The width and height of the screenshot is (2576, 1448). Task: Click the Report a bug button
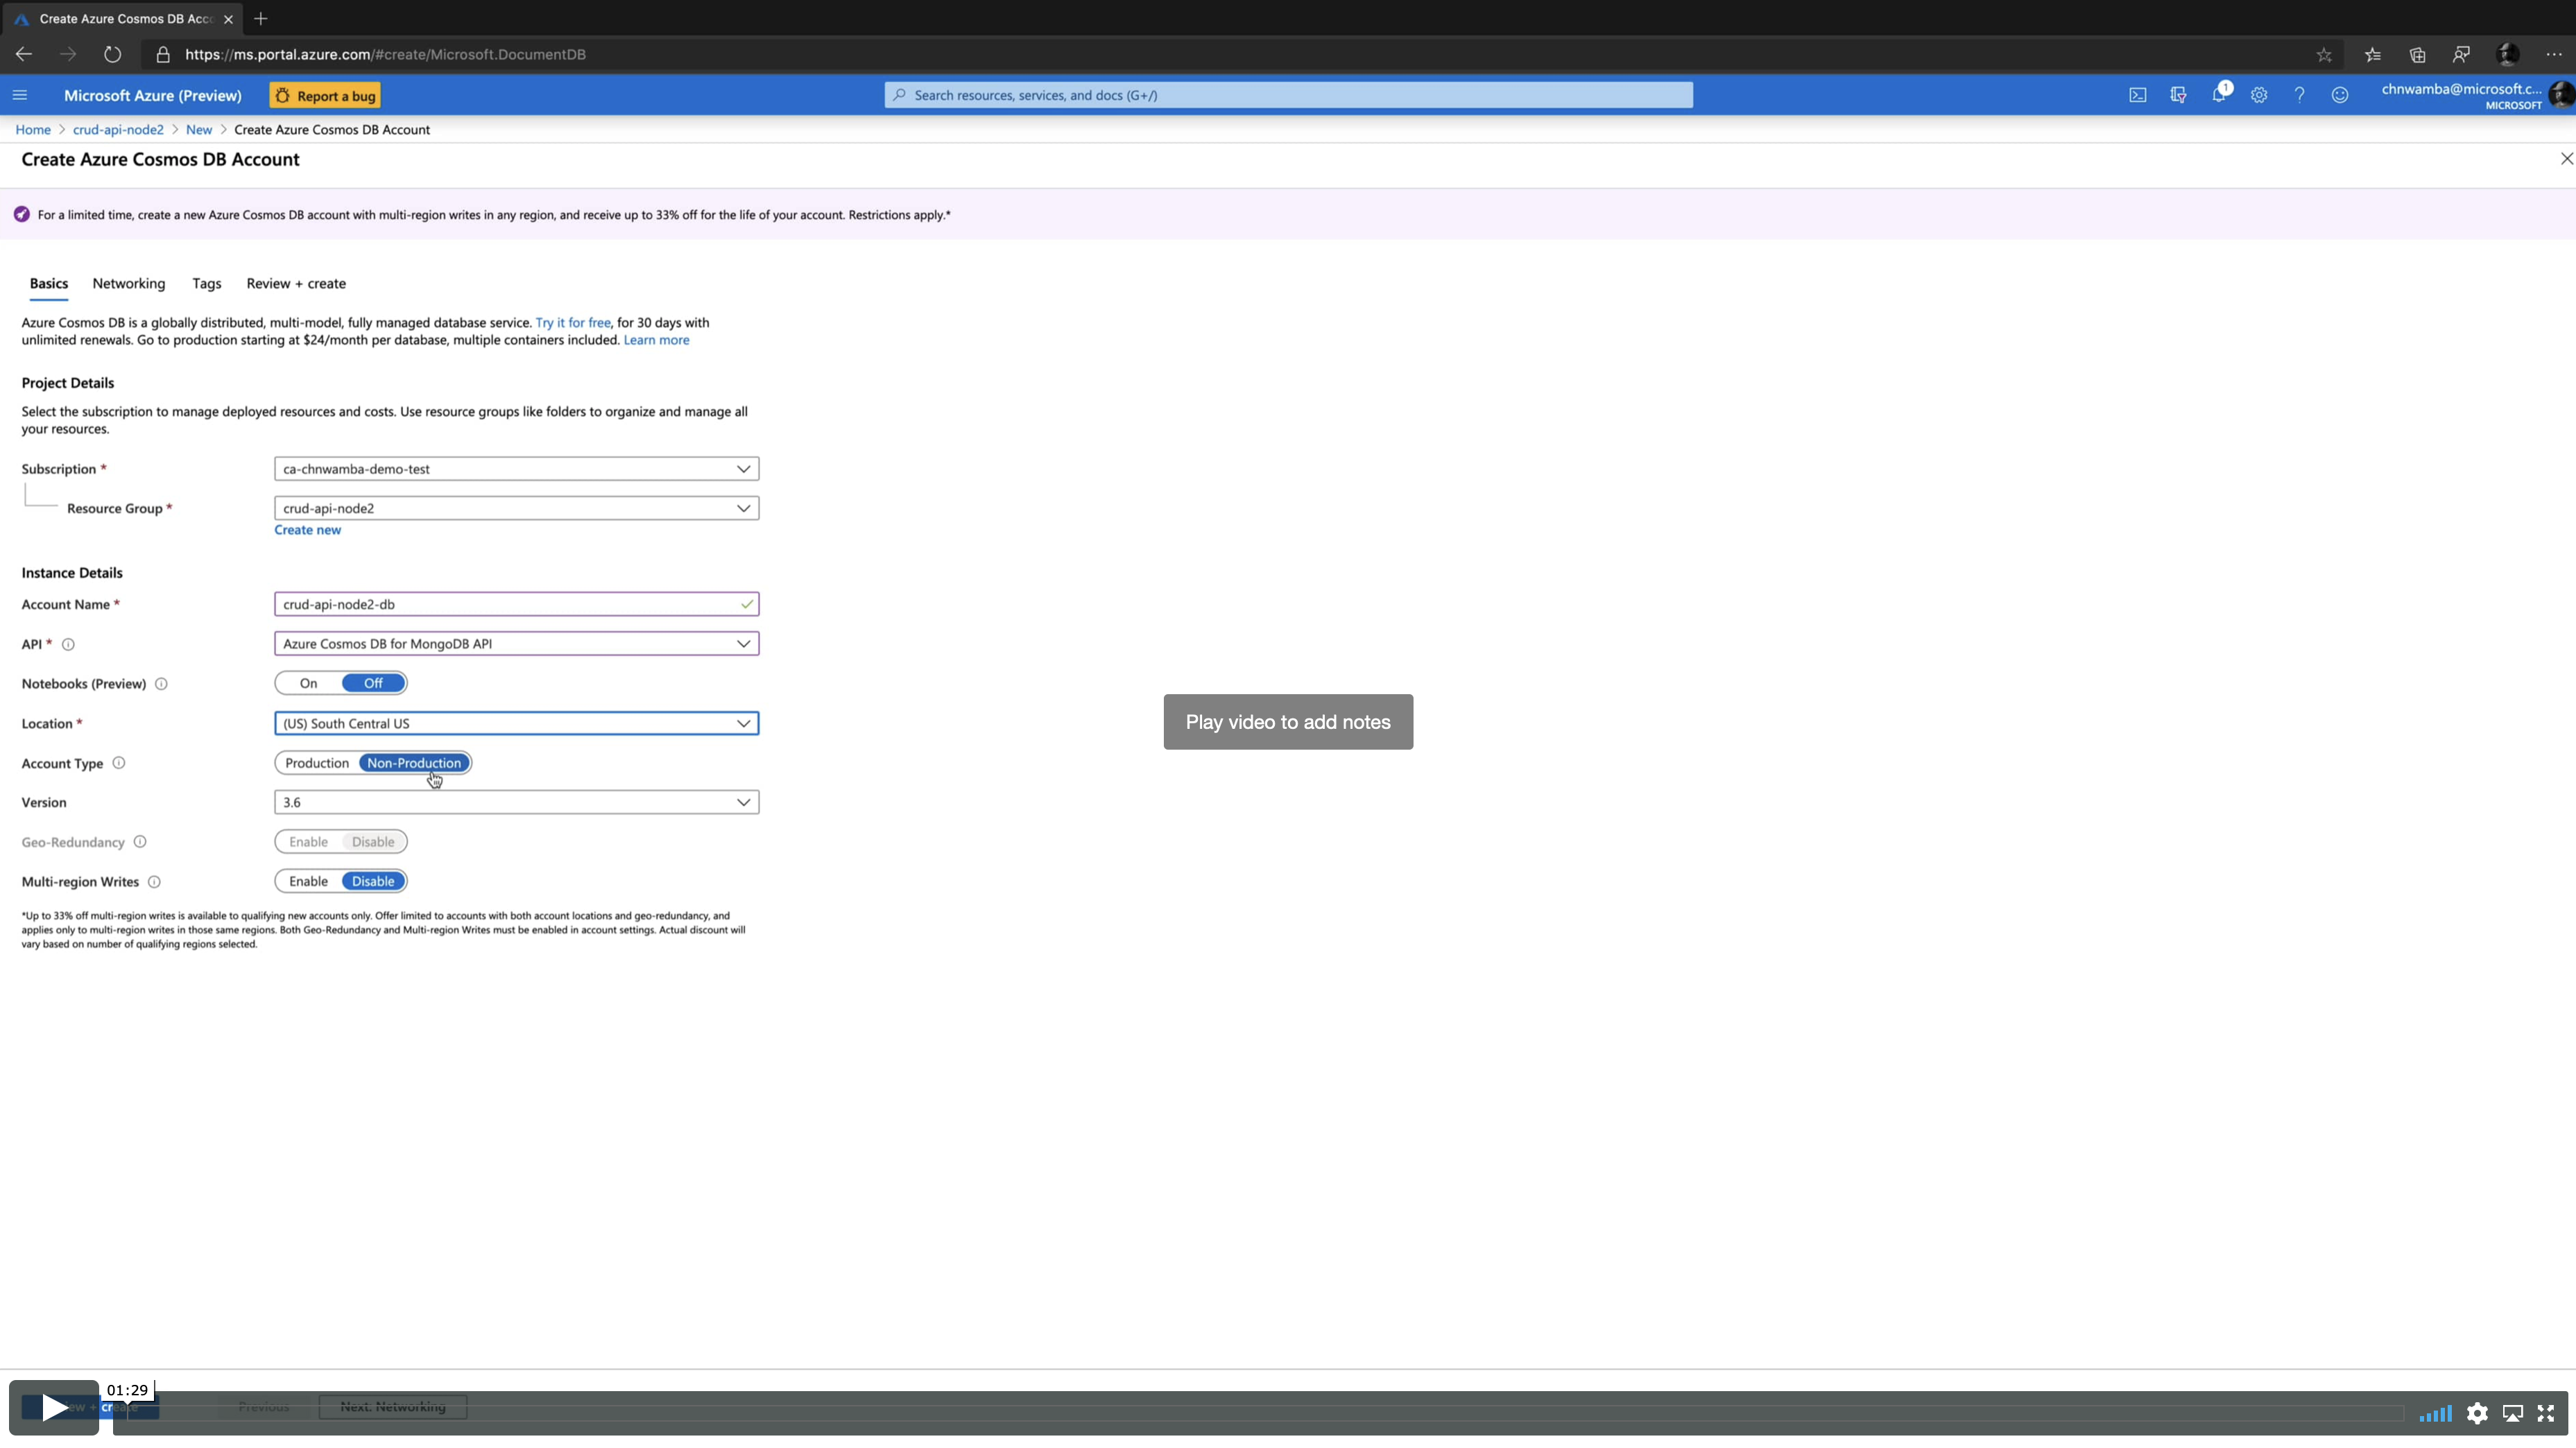[325, 96]
